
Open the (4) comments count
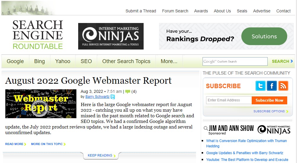click(x=134, y=92)
